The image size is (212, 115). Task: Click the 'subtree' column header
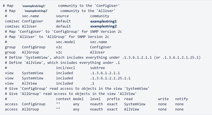coord(97,68)
